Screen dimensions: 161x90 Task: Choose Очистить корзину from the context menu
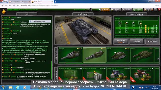pyautogui.click(x=40, y=21)
